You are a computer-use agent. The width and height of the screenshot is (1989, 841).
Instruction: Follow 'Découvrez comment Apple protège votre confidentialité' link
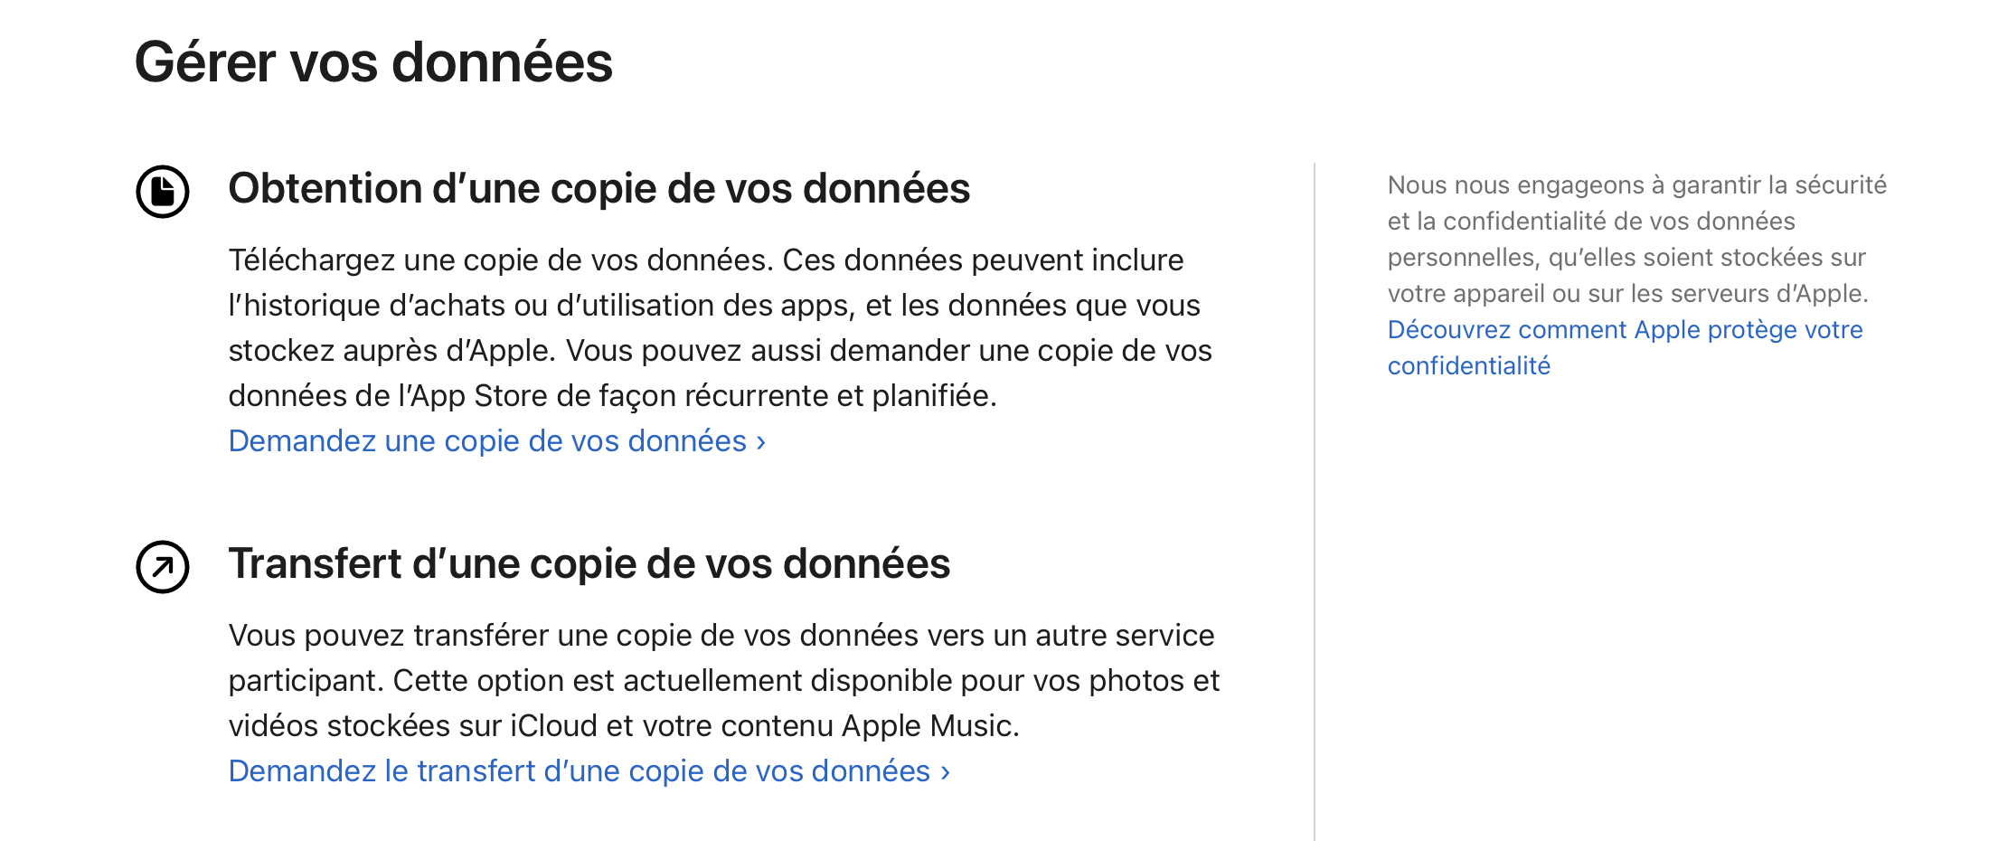click(1625, 347)
